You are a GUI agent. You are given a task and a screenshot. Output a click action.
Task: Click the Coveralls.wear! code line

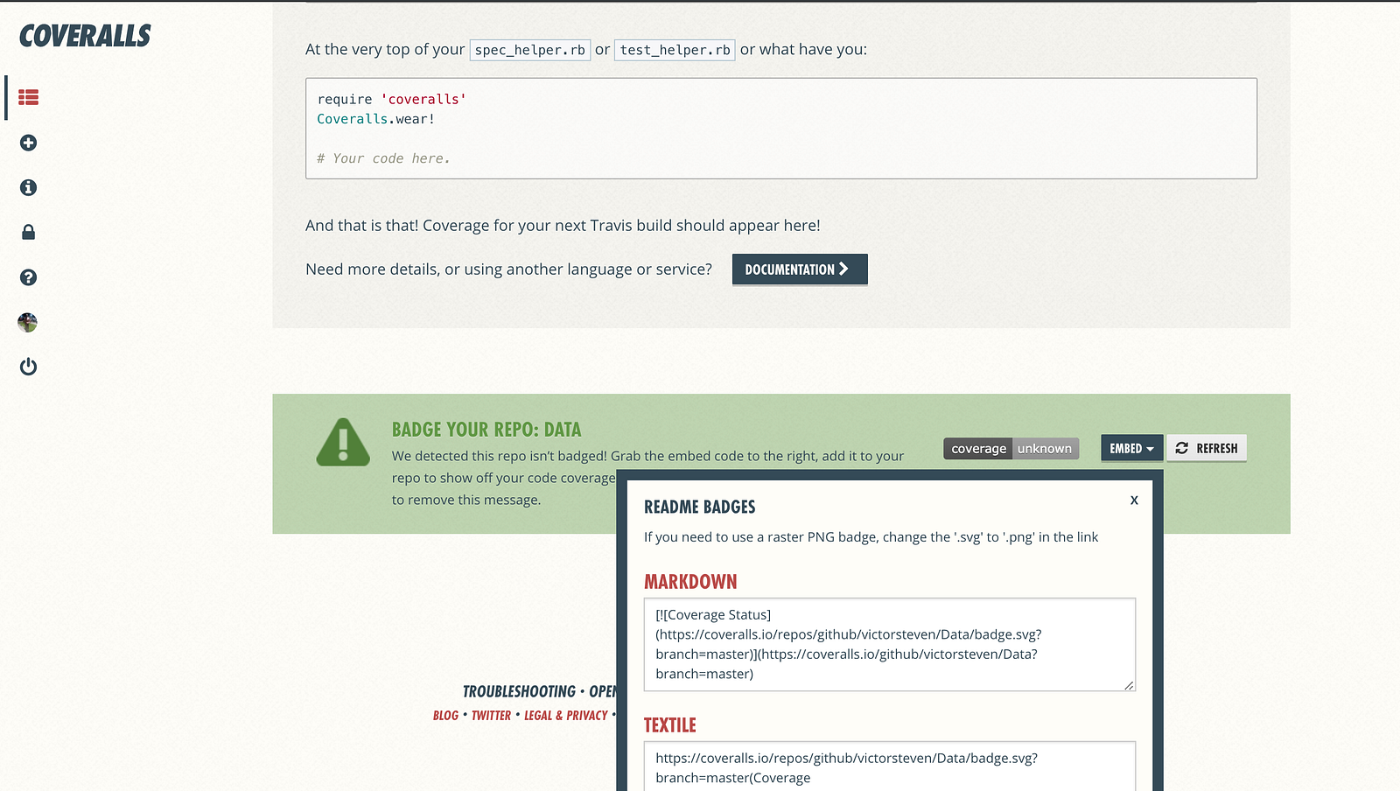pos(375,119)
